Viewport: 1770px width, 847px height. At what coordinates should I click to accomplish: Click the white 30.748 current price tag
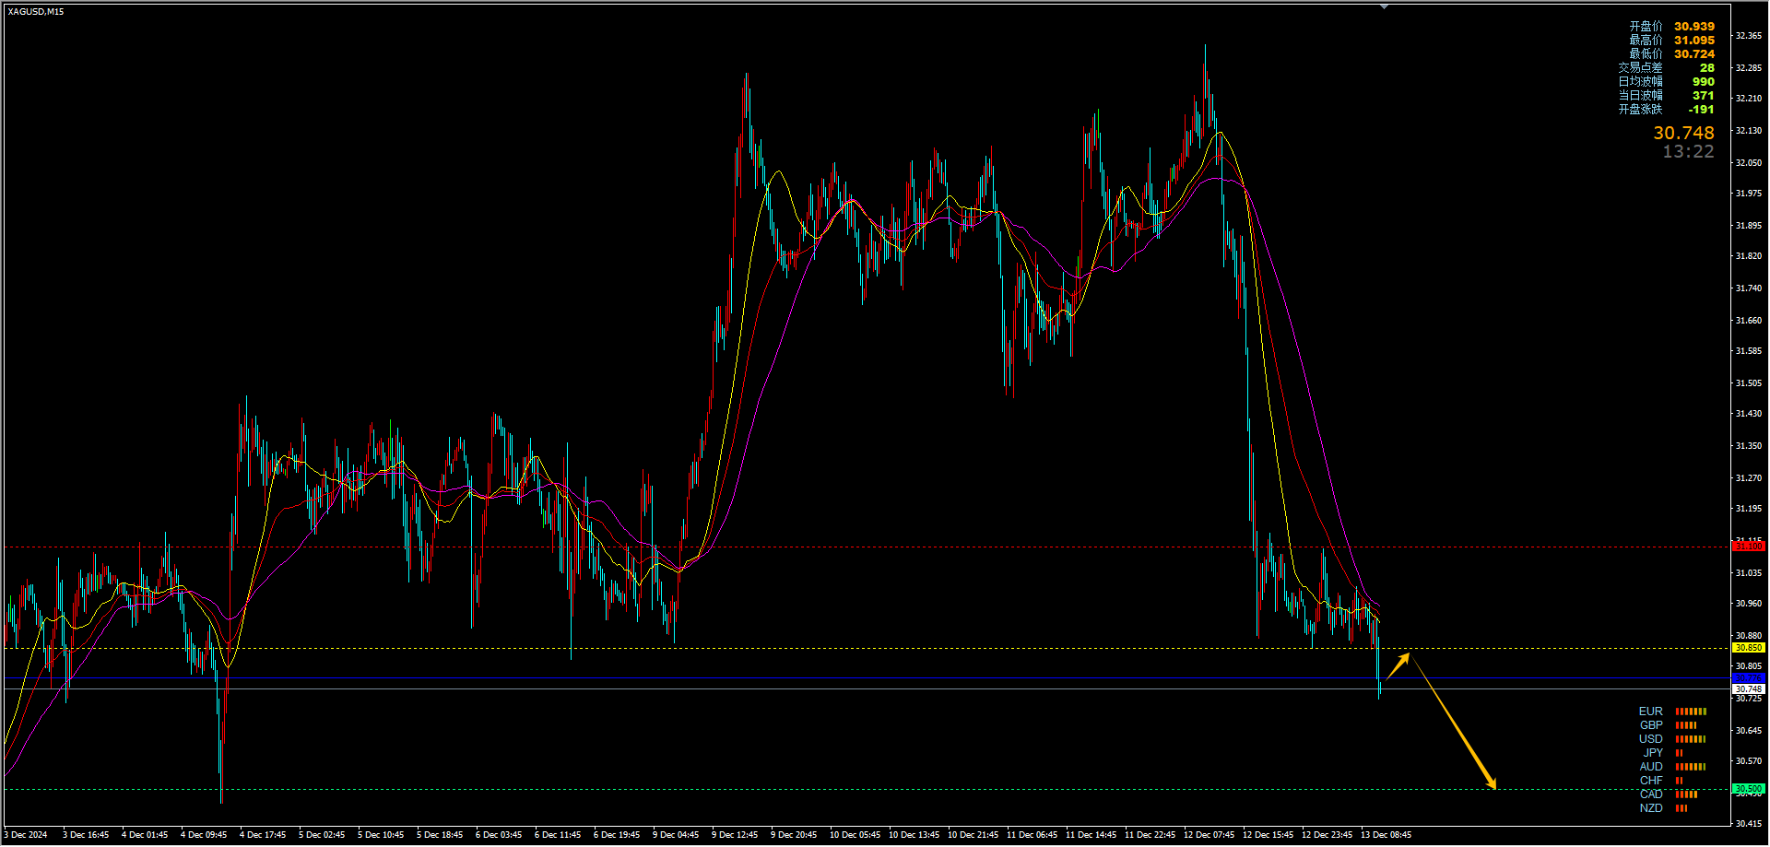[1749, 689]
